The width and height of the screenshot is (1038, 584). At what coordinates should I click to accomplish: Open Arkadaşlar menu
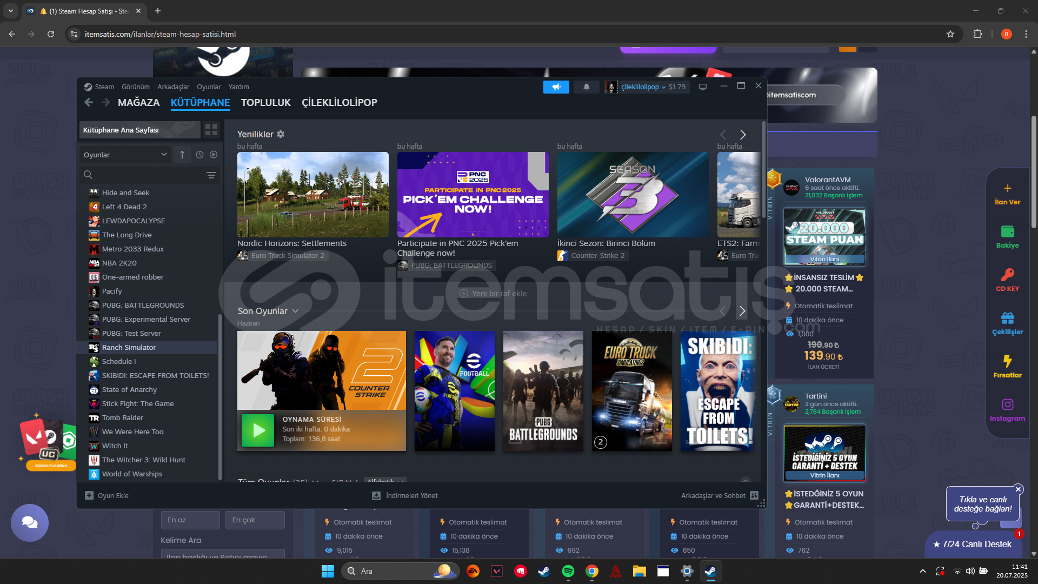[174, 87]
